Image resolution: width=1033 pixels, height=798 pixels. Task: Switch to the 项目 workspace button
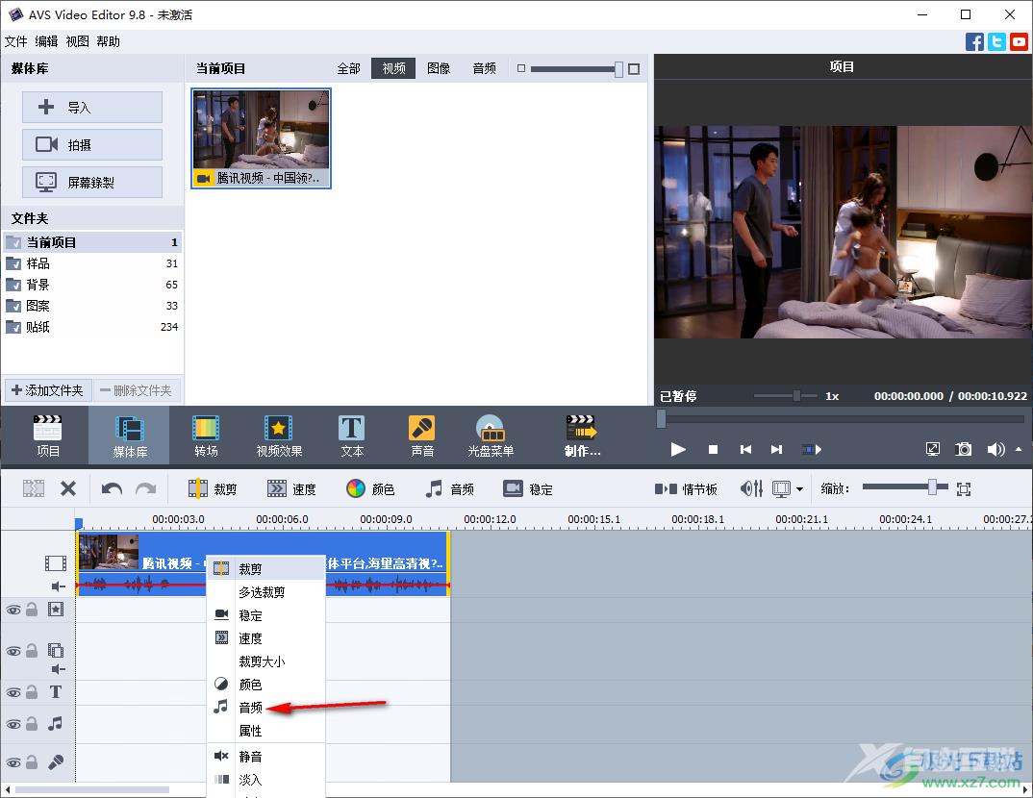[47, 436]
